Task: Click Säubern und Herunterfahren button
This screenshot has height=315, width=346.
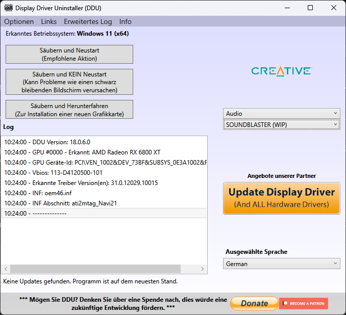Action: click(x=69, y=110)
